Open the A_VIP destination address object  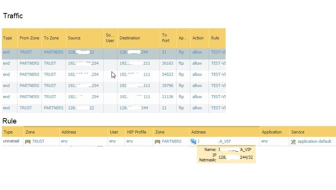point(214,141)
